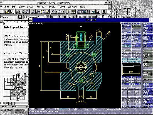Toggle the paragraph marks (¶) icon

click(104, 12)
